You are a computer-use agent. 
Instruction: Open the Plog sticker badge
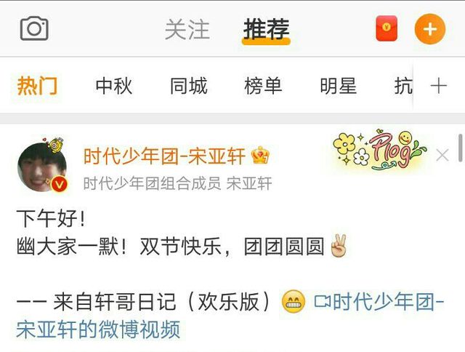pos(379,151)
